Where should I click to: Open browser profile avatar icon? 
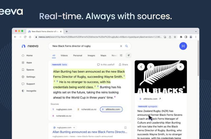tap(191, 37)
